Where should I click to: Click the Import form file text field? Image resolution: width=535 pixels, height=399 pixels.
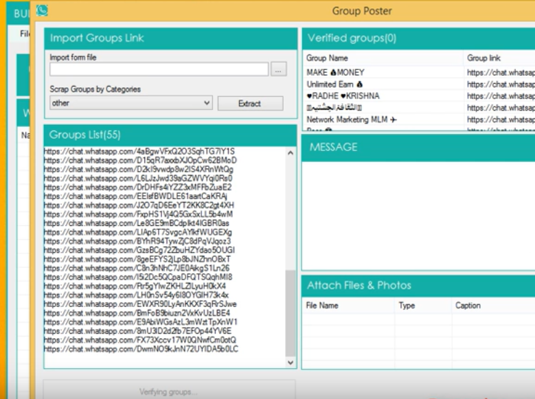tap(159, 69)
